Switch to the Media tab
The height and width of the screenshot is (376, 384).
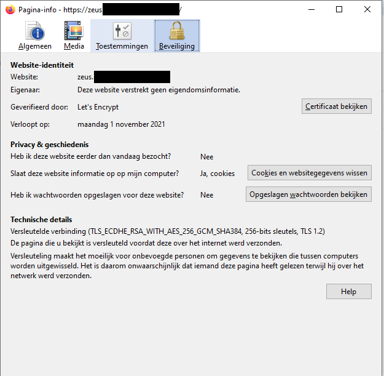74,36
